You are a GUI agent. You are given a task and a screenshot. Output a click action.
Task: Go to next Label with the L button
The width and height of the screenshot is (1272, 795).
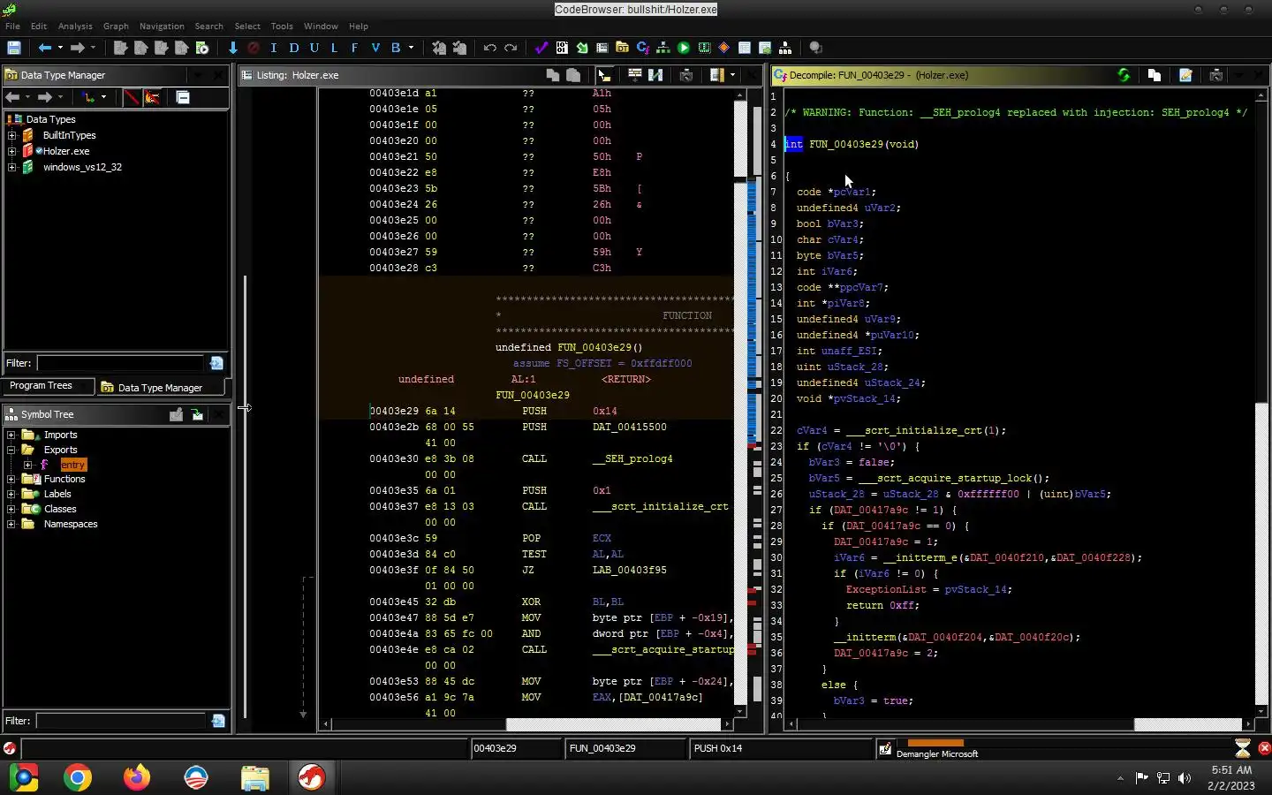[334, 48]
